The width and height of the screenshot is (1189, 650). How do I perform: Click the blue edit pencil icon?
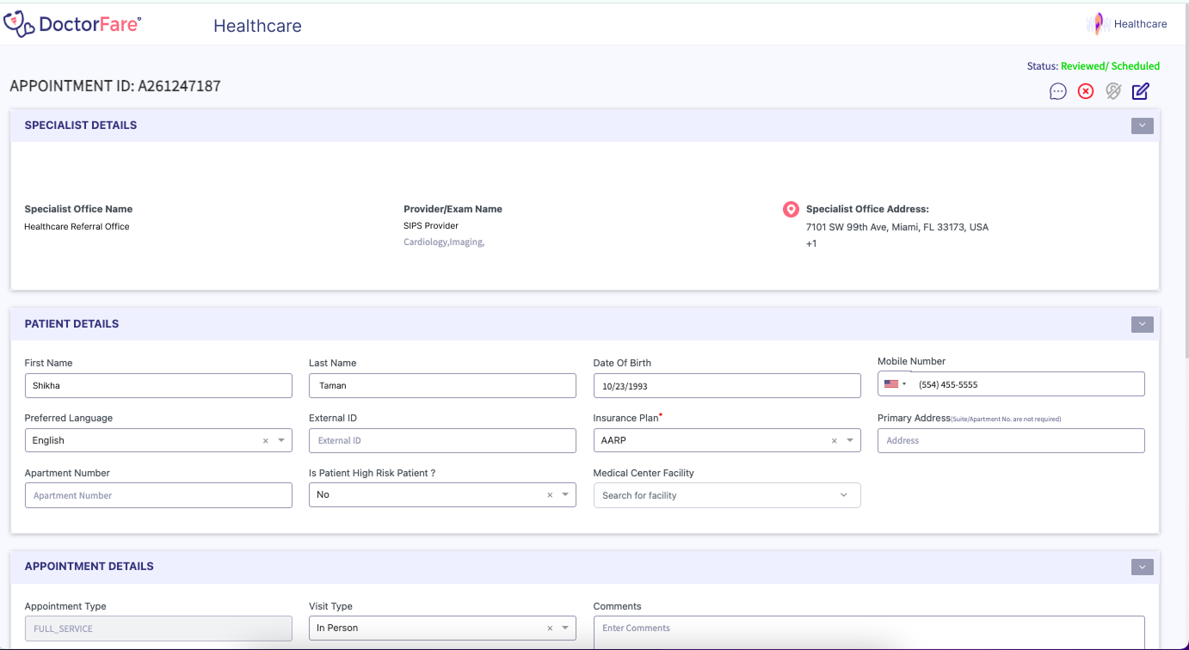point(1141,91)
